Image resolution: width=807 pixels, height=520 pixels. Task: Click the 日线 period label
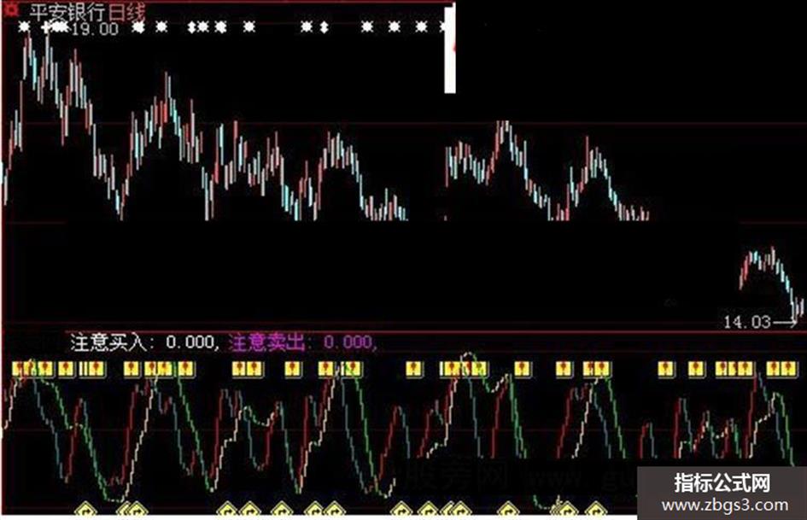[126, 11]
